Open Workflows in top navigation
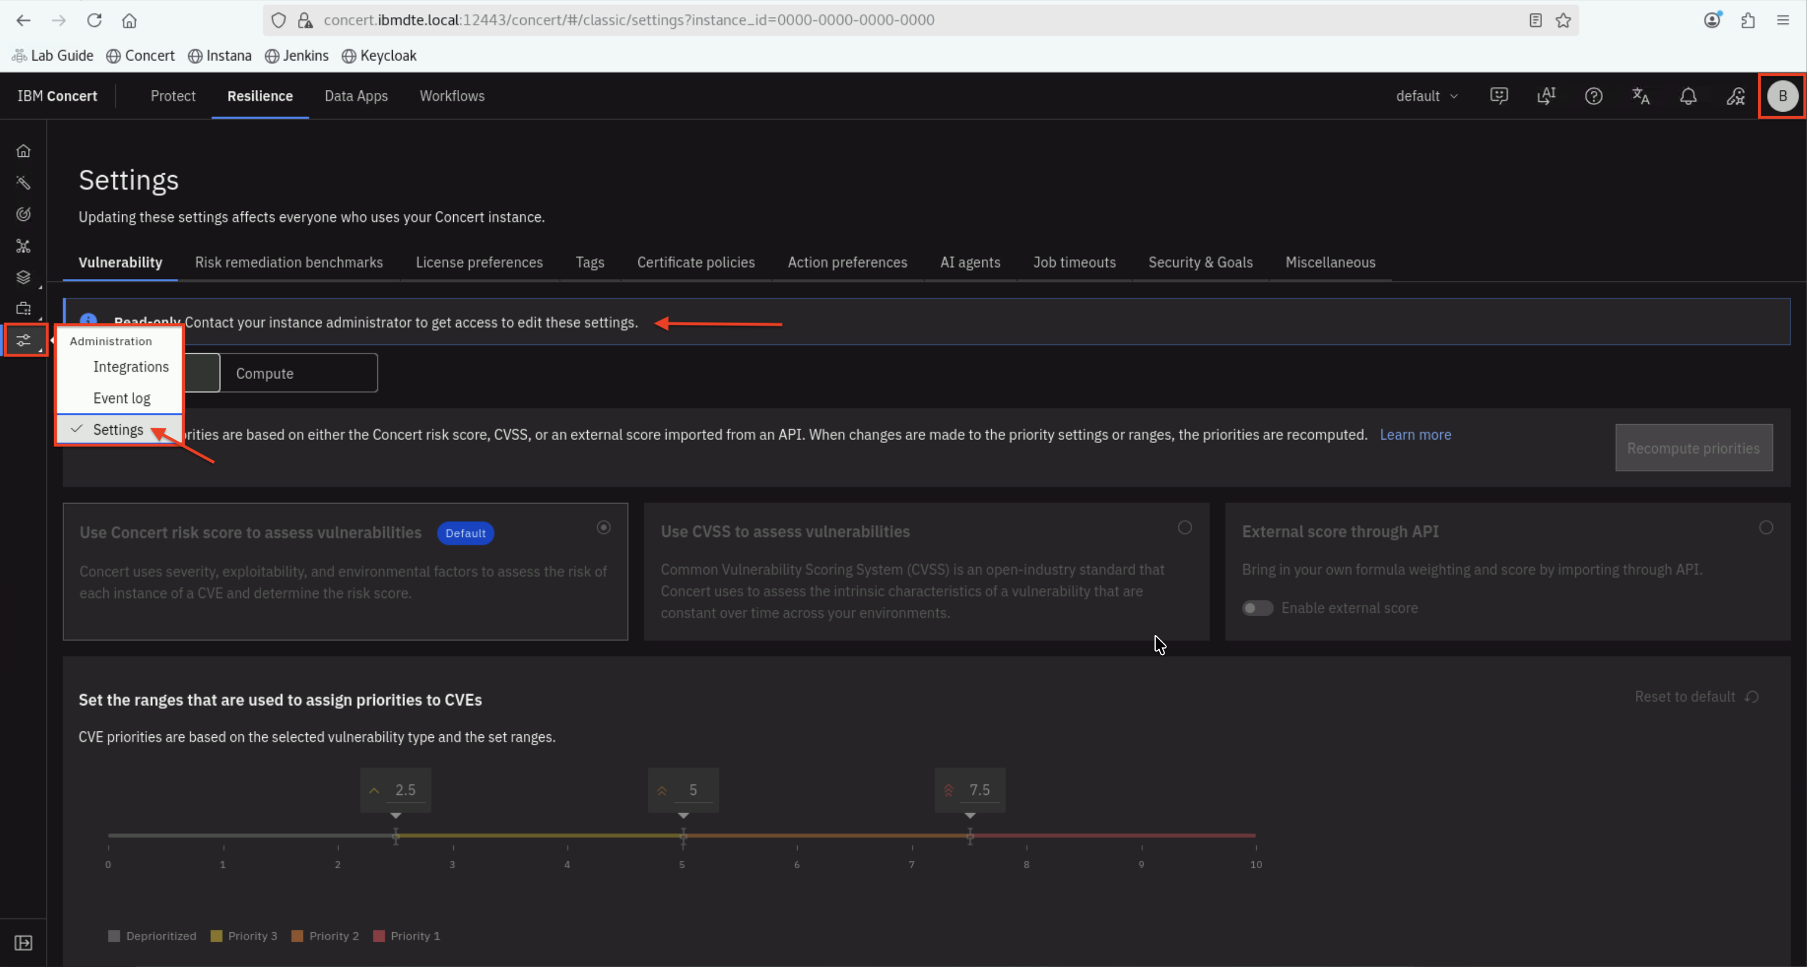The image size is (1807, 967). click(x=451, y=96)
